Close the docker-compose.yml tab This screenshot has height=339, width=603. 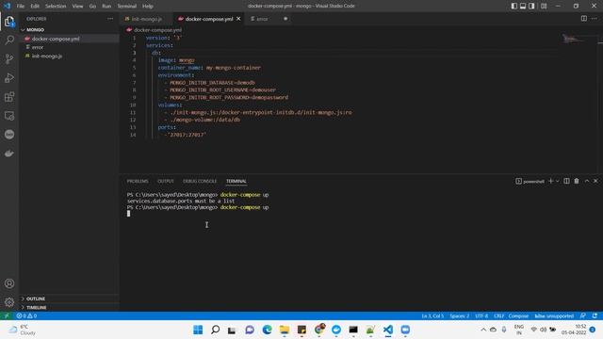pyautogui.click(x=238, y=19)
